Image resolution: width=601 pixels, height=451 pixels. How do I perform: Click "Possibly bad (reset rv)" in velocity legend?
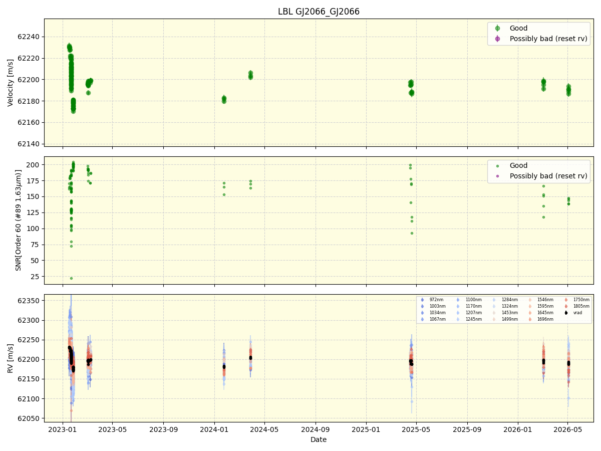coord(548,39)
